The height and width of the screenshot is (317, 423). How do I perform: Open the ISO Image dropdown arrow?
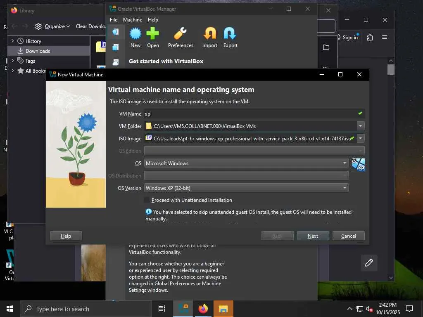tap(360, 138)
